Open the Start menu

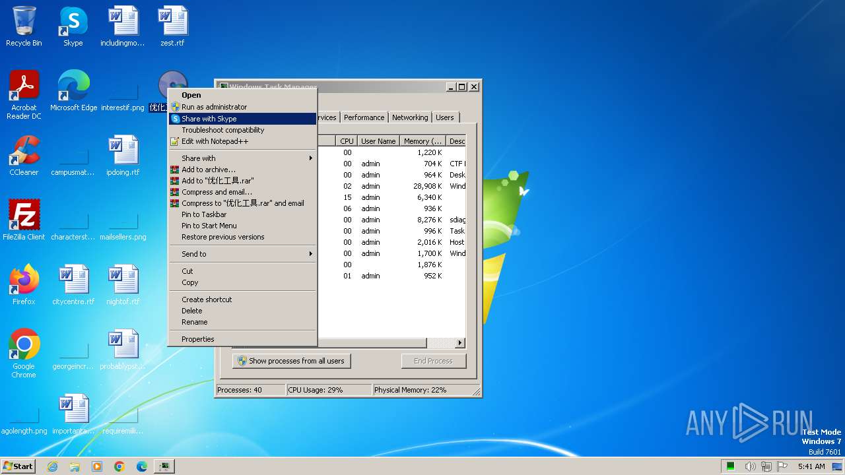18,466
